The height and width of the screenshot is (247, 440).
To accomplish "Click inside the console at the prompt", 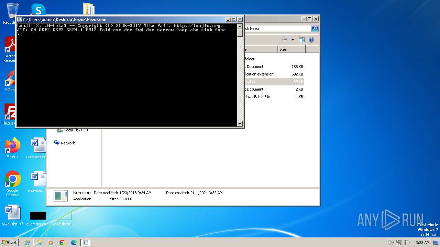I will pyautogui.click(x=19, y=34).
